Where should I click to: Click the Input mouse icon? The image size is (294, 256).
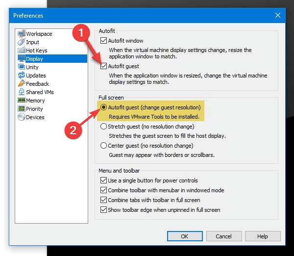tap(22, 42)
